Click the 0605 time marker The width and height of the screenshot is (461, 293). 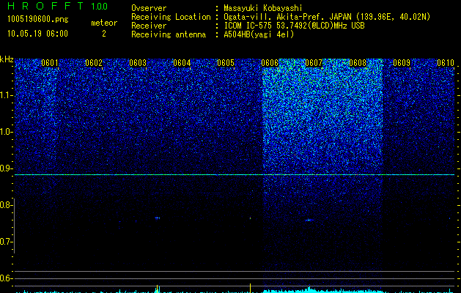tap(226, 63)
